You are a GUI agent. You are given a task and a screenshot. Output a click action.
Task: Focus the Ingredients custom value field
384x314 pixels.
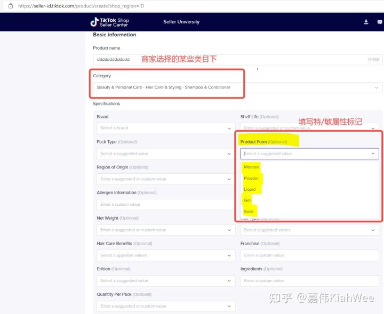click(x=309, y=281)
